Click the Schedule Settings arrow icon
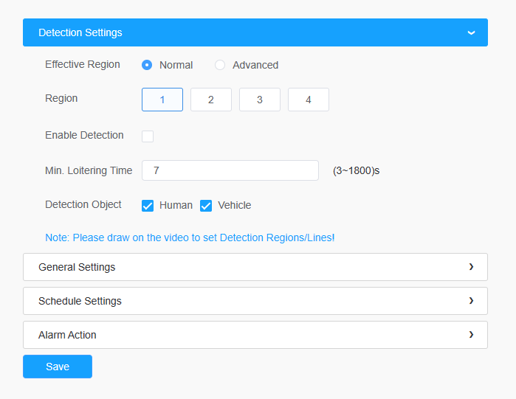 471,301
